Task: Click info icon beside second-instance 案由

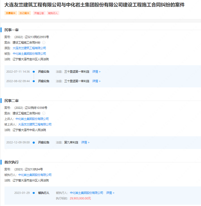Action: tap(44, 113)
